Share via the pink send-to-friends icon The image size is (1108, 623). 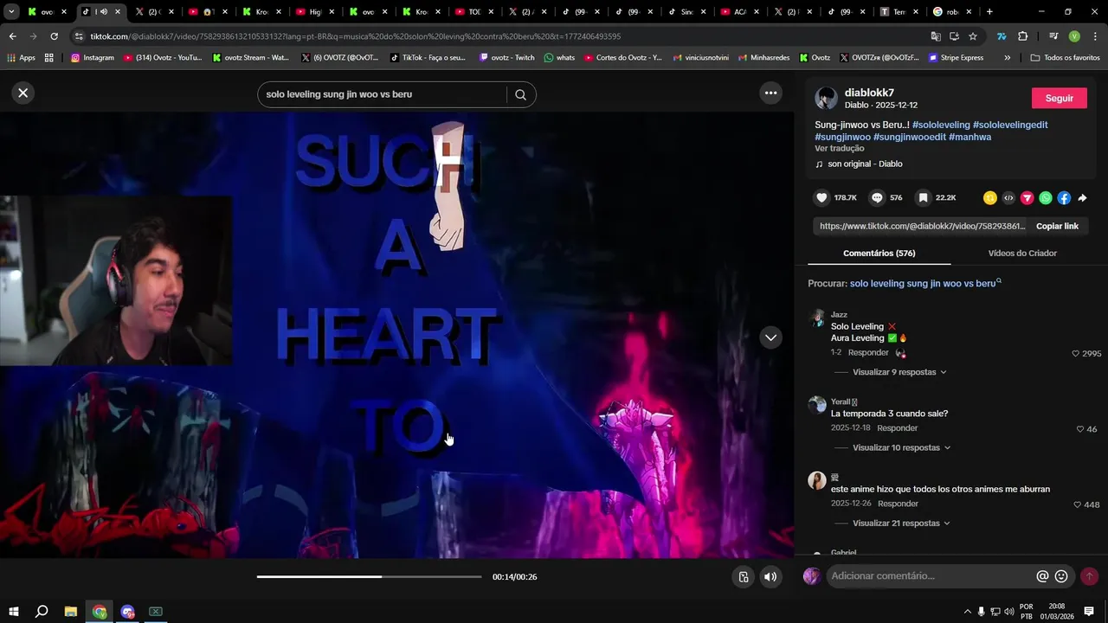(1027, 198)
